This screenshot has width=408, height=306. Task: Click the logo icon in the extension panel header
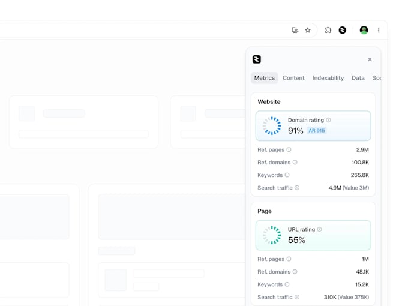point(257,59)
